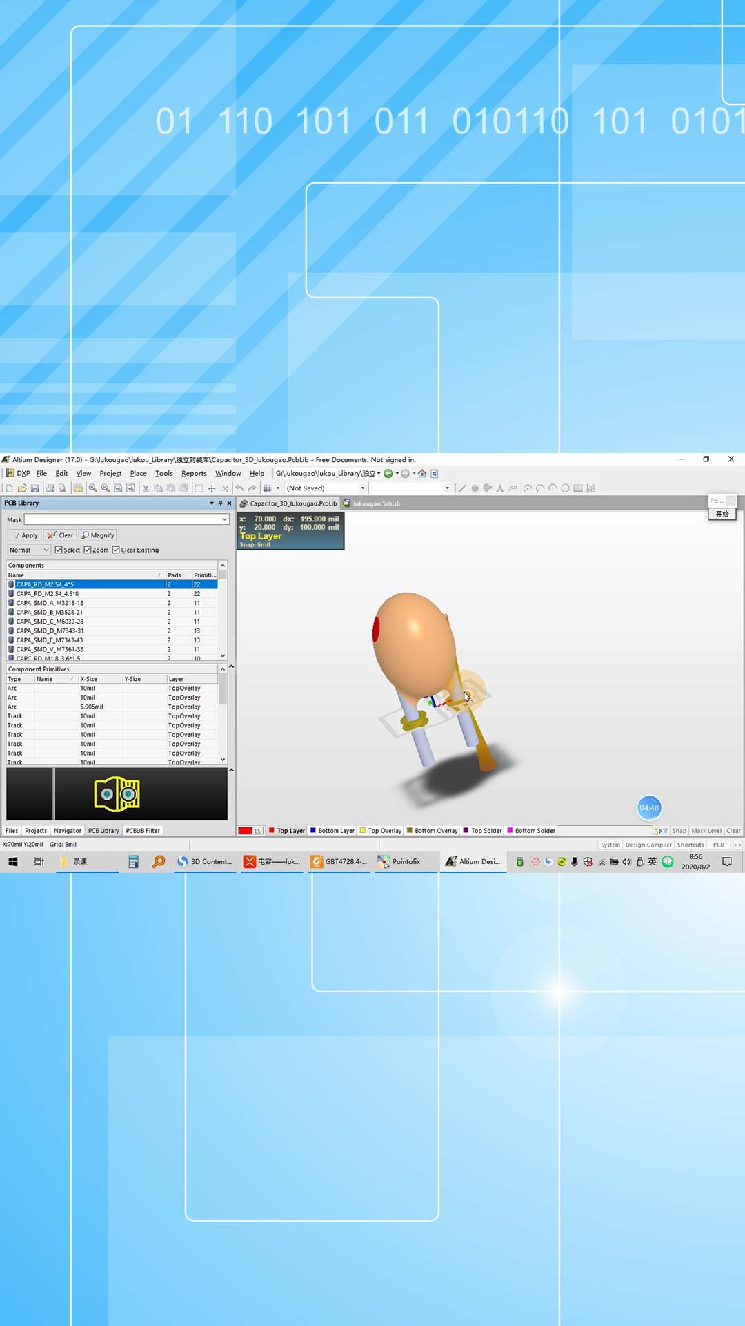Click the Apply filter button
The image size is (745, 1326).
pos(25,535)
